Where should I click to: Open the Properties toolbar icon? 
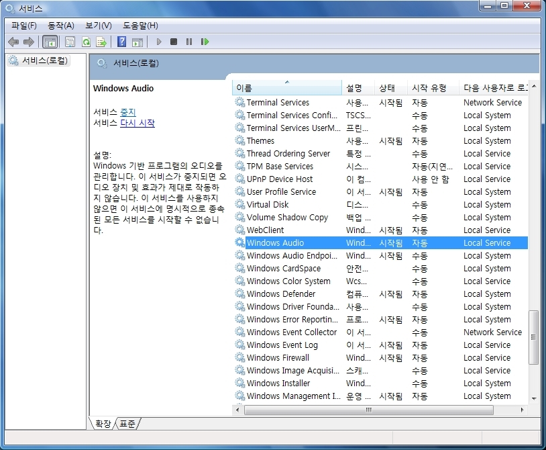pyautogui.click(x=70, y=42)
